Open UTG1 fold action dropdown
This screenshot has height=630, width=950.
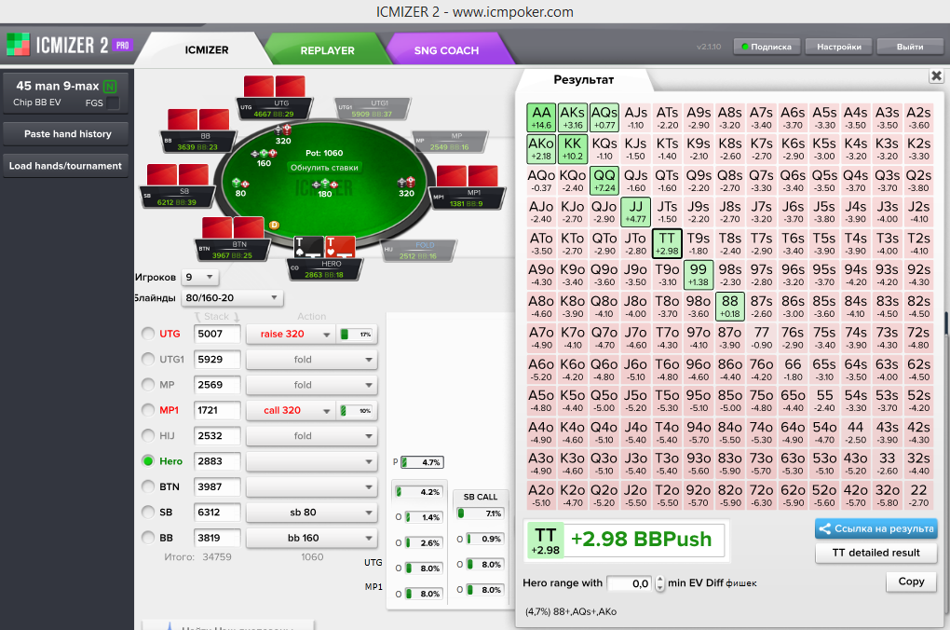311,360
